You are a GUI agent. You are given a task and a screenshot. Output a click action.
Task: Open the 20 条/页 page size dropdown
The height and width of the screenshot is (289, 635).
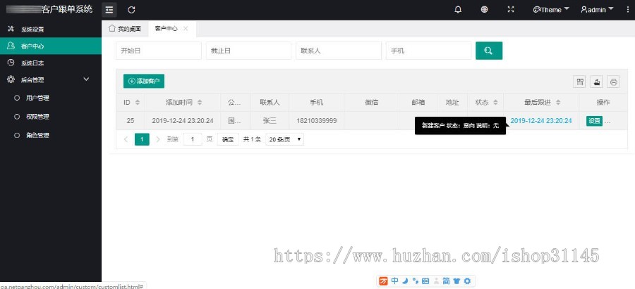pos(285,139)
